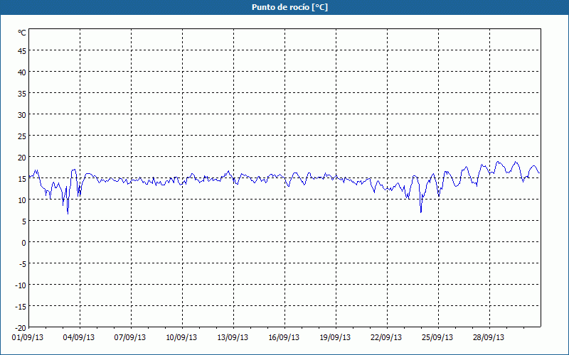Click the 01/09/13 date label
This screenshot has height=355, width=569.
click(x=28, y=338)
